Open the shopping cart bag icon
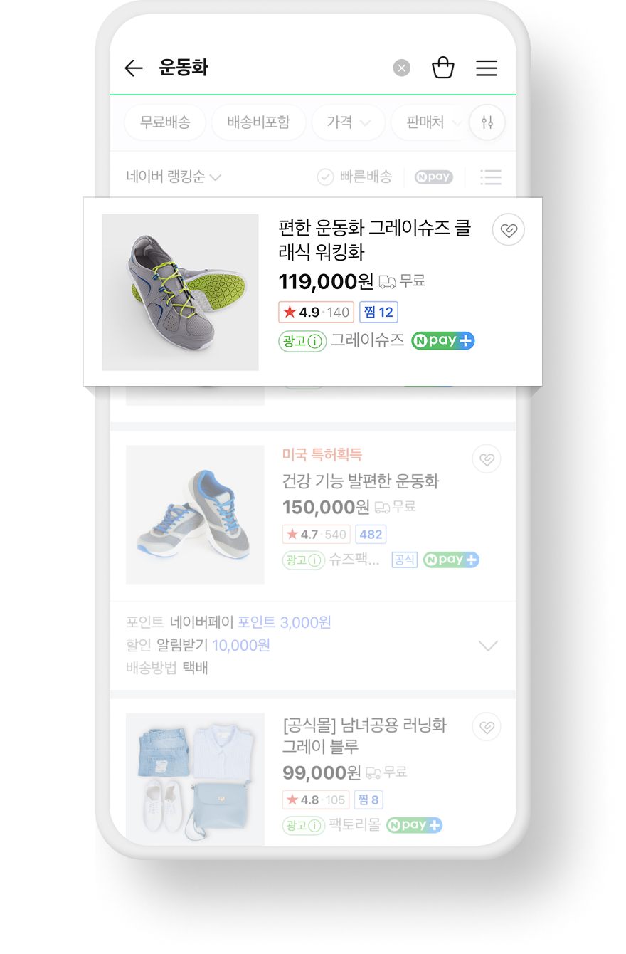626x954 pixels. point(443,67)
